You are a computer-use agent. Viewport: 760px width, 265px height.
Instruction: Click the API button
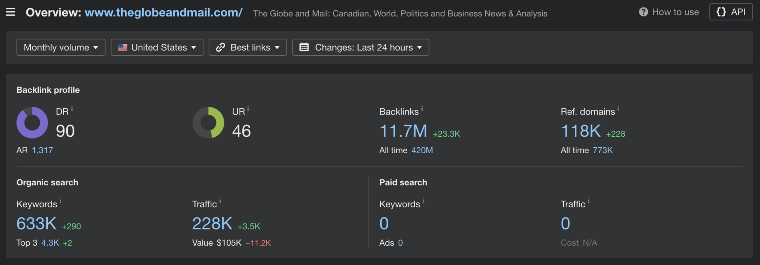pyautogui.click(x=731, y=12)
